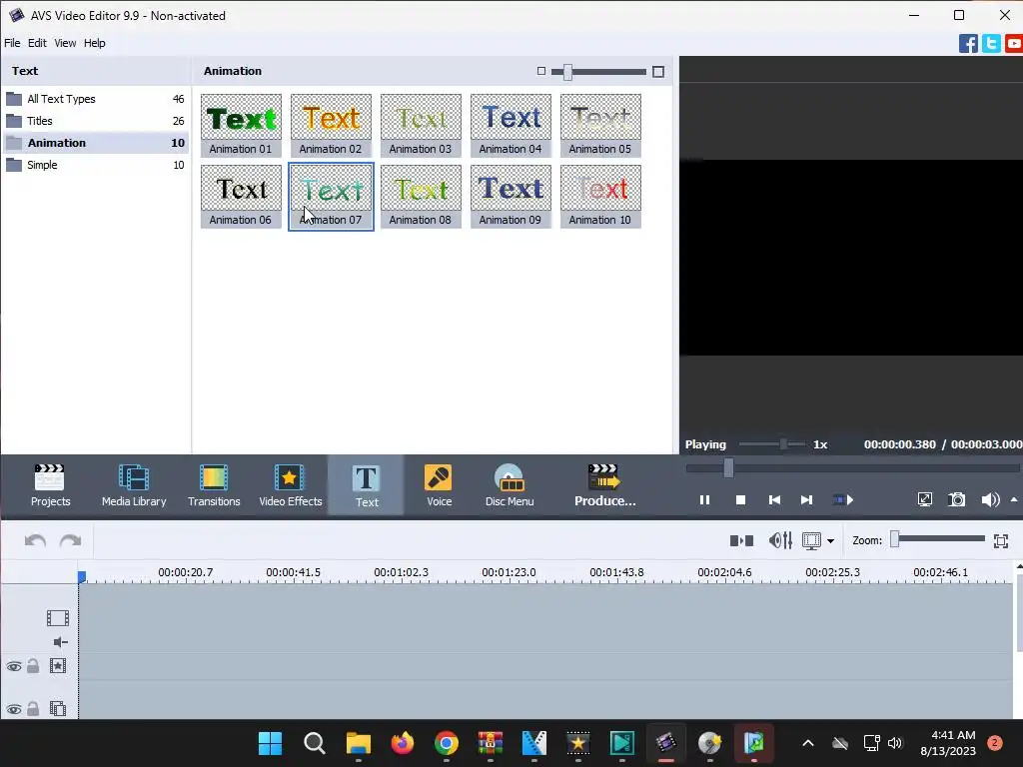Select the Animation folder
This screenshot has width=1023, height=767.
click(x=95, y=143)
